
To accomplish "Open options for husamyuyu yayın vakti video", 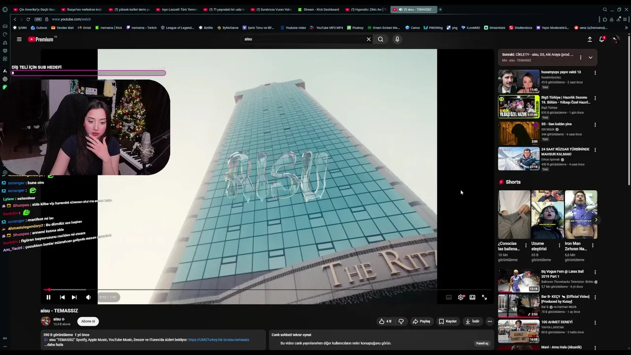I will point(595,72).
